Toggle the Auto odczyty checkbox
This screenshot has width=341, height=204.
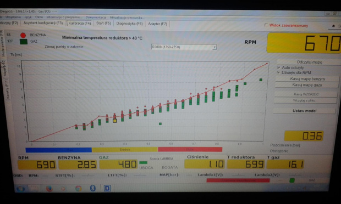(279, 67)
